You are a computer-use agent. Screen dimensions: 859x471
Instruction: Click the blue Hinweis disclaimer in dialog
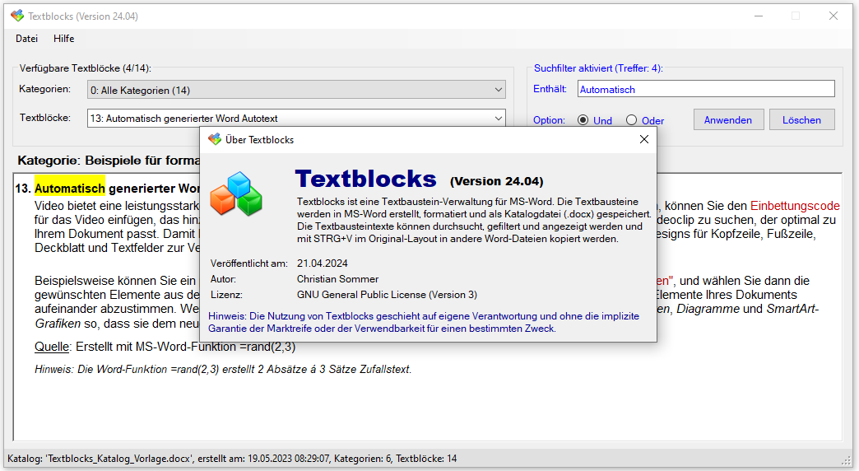(x=424, y=323)
